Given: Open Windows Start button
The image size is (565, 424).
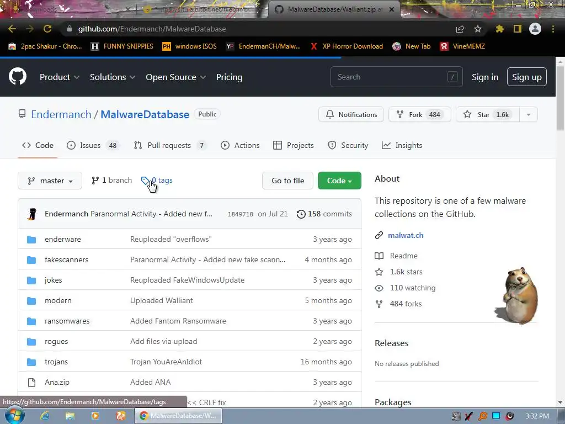Looking at the screenshot, I should coord(14,415).
